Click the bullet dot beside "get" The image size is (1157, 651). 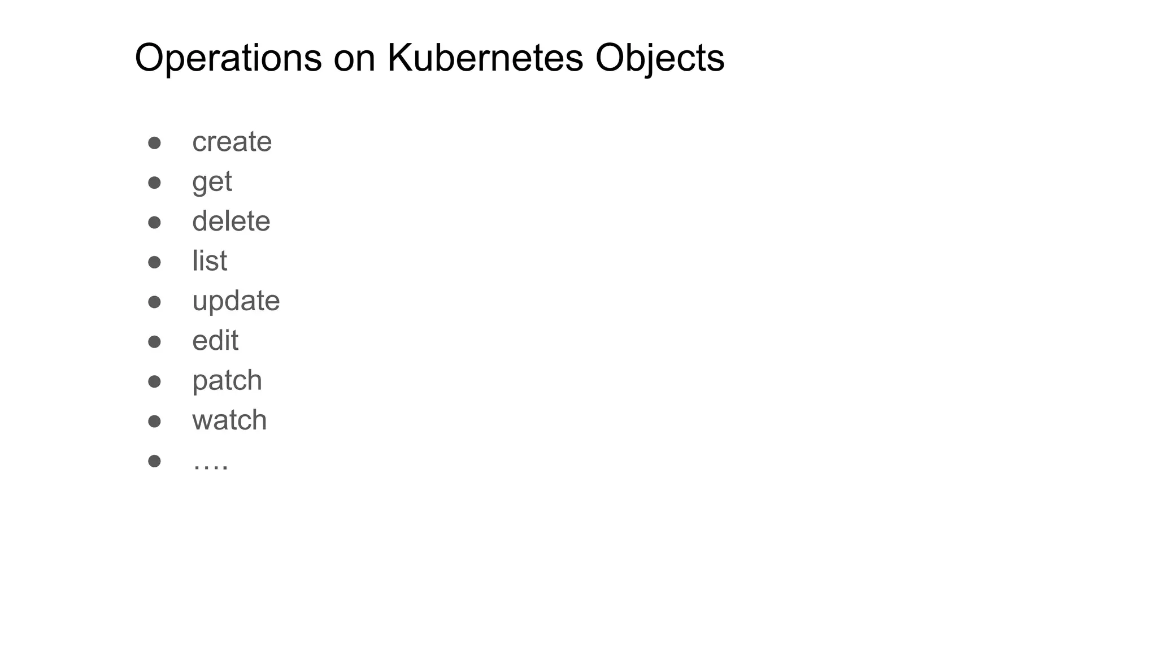(x=154, y=183)
